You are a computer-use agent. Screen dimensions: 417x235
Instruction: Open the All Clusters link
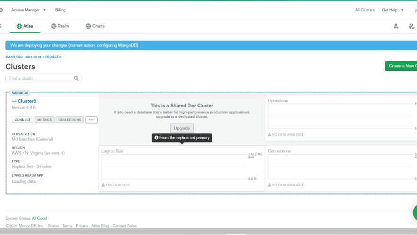tap(364, 10)
